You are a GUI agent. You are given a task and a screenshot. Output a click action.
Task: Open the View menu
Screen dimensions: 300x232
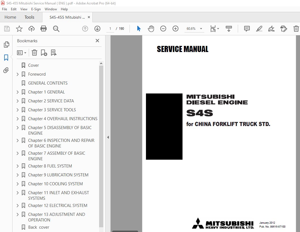[x=24, y=9]
